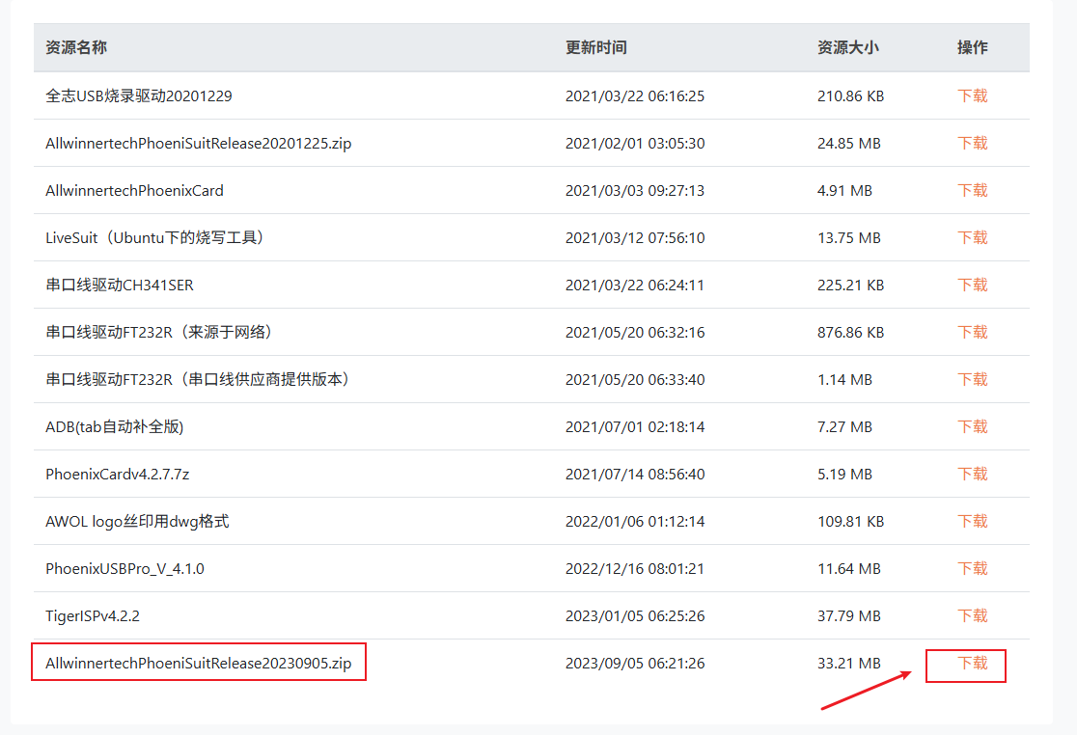
Task: Download TigerISPv4.2.2
Action: click(x=971, y=615)
